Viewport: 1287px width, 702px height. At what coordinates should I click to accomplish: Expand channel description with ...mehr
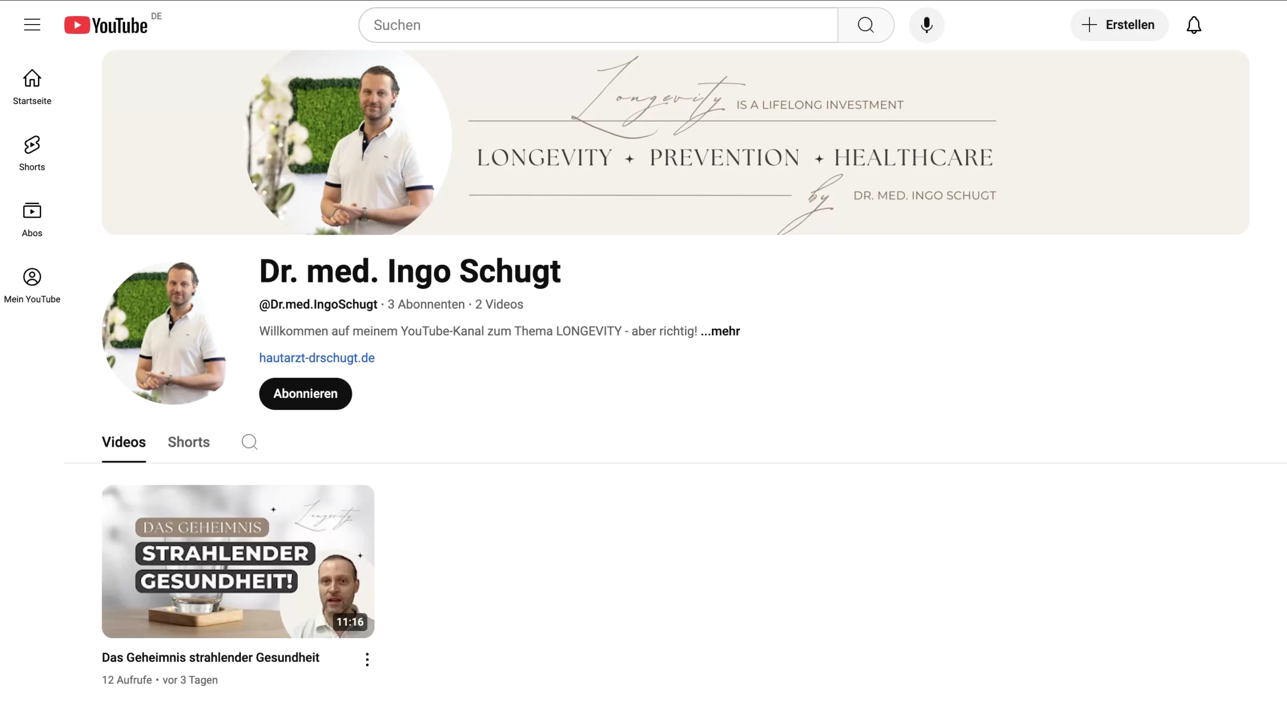coord(720,331)
